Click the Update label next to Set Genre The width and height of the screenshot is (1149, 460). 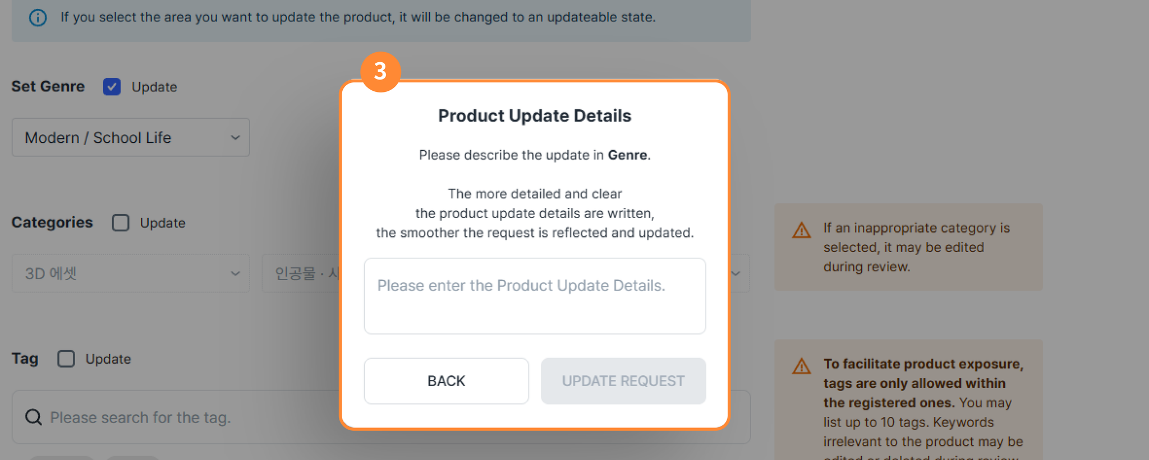(154, 87)
